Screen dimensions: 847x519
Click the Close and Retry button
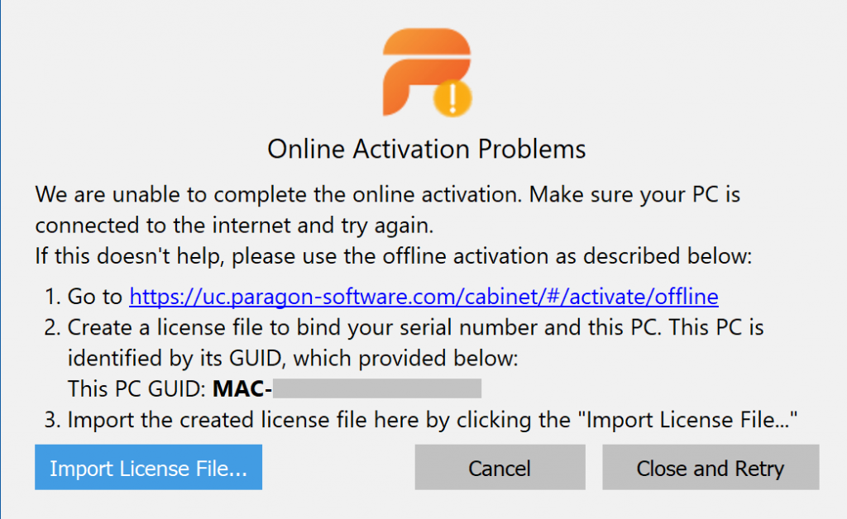pyautogui.click(x=710, y=468)
